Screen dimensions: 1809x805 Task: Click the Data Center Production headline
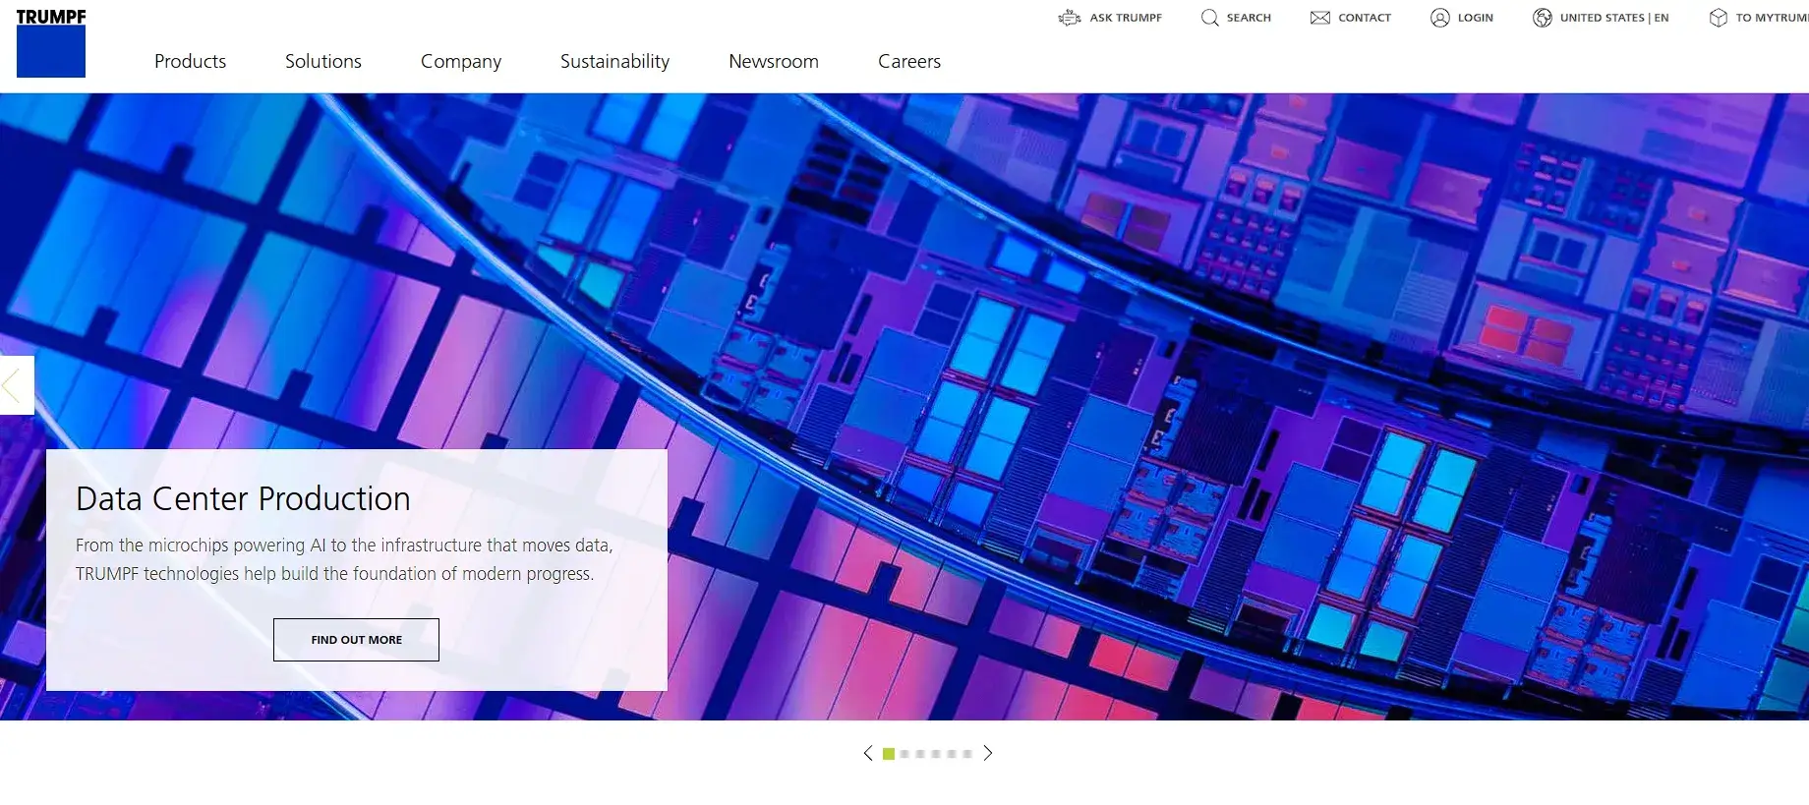243,499
